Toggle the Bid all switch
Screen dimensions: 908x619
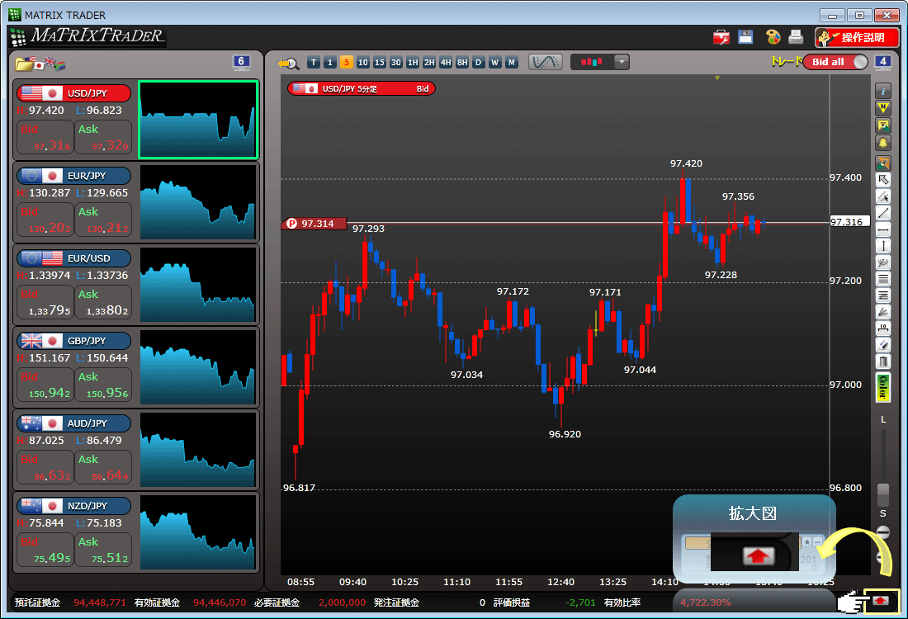[x=835, y=62]
